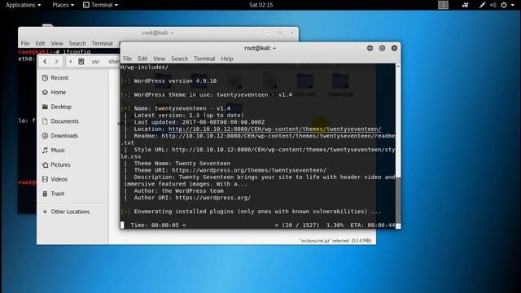This screenshot has height=293, width=521.
Task: Go forward in file manager
Action: [x=56, y=62]
